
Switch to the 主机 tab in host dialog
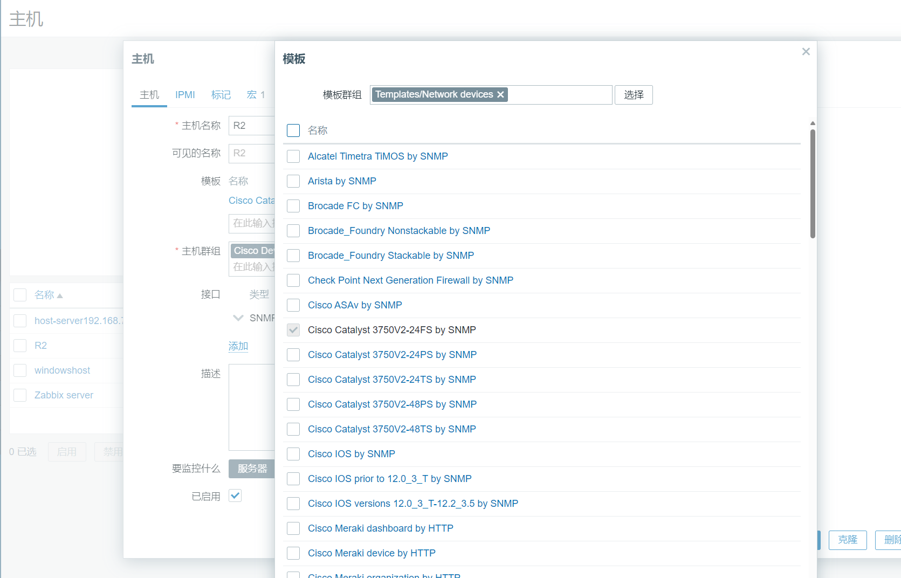point(149,95)
